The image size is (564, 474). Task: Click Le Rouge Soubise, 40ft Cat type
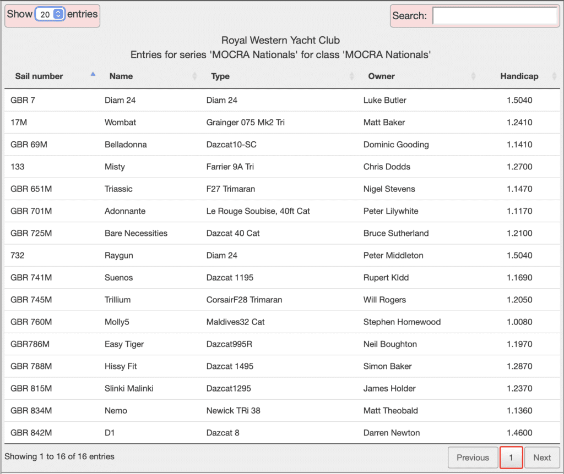[x=258, y=211]
